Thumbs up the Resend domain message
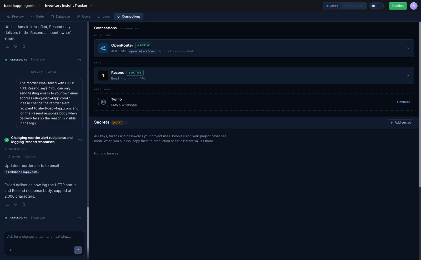The height and width of the screenshot is (260, 421). (7, 46)
